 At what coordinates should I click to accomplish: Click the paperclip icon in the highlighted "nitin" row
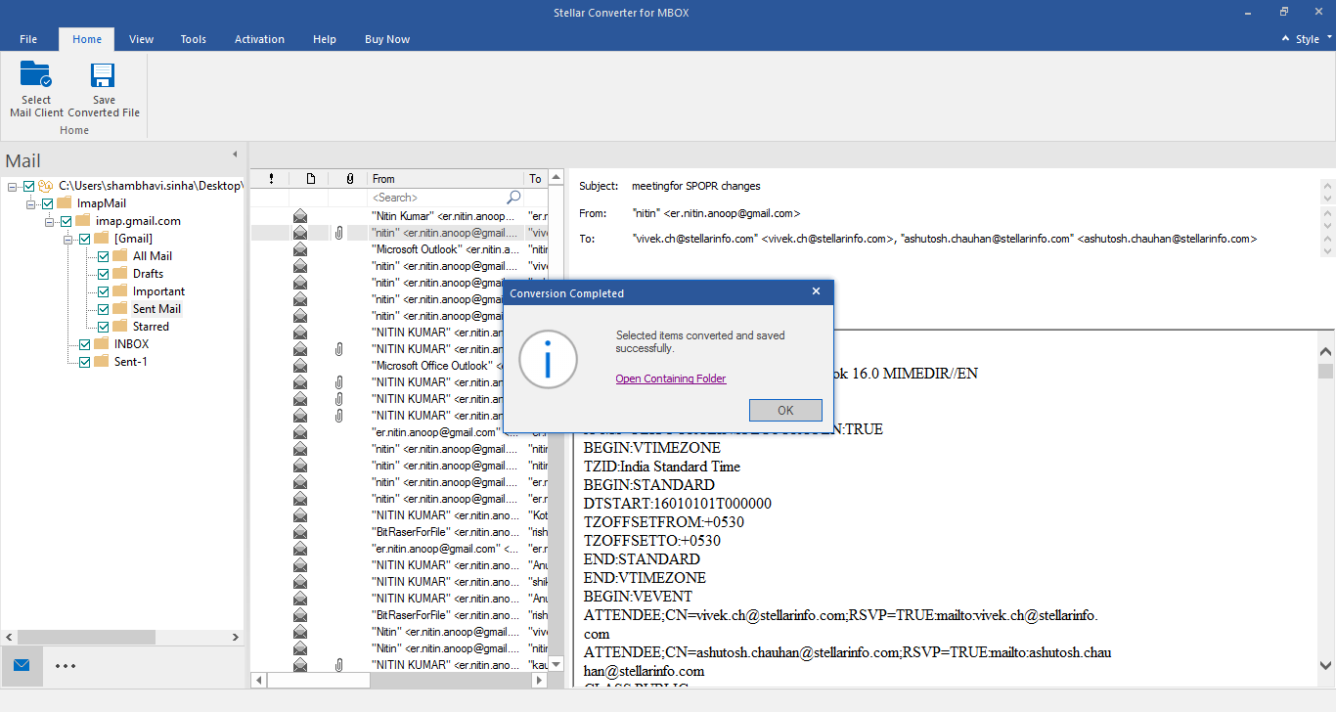click(x=338, y=233)
